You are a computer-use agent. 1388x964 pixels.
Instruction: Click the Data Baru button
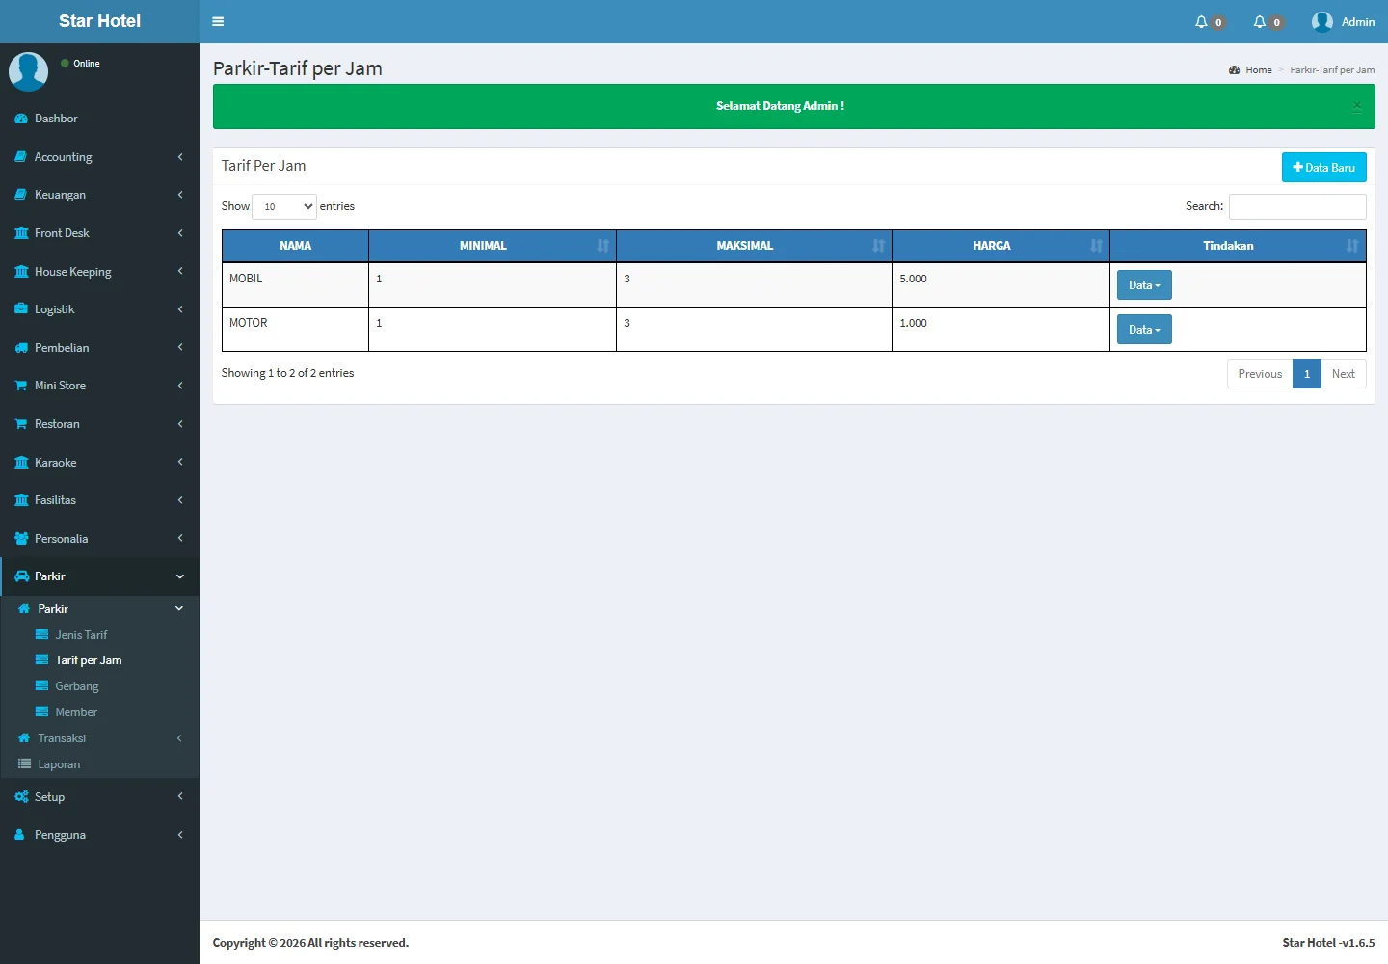pyautogui.click(x=1323, y=168)
